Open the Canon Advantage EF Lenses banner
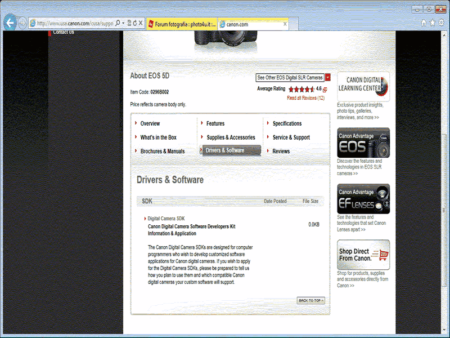Image resolution: width=450 pixels, height=338 pixels. coord(363,199)
